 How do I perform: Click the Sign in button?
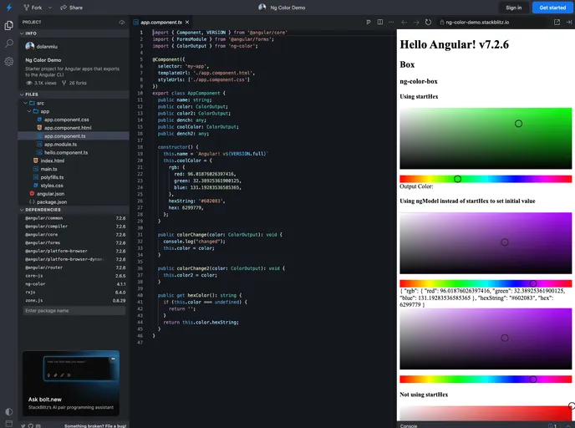click(x=513, y=8)
